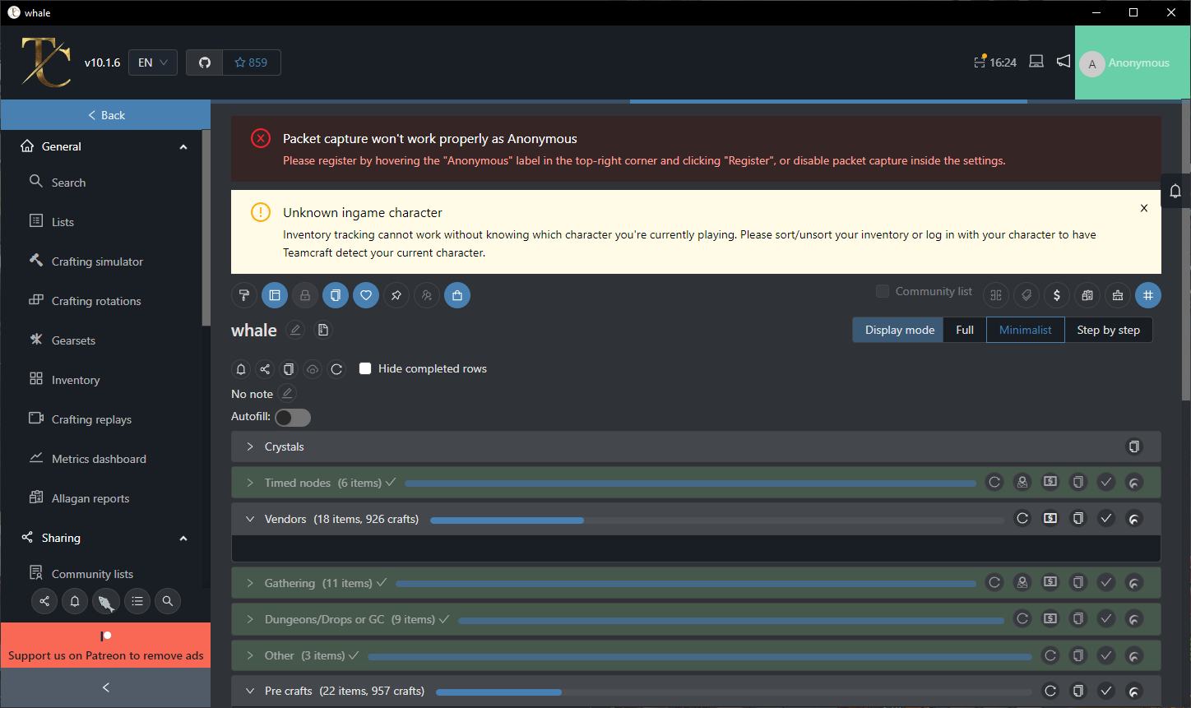Pin the whale list

pyautogui.click(x=396, y=295)
